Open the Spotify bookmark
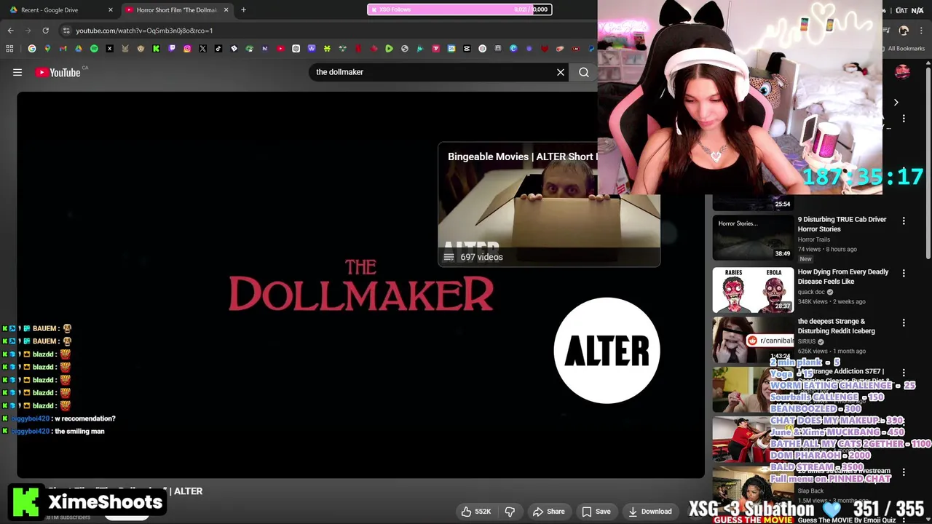The width and height of the screenshot is (932, 524). pyautogui.click(x=94, y=49)
